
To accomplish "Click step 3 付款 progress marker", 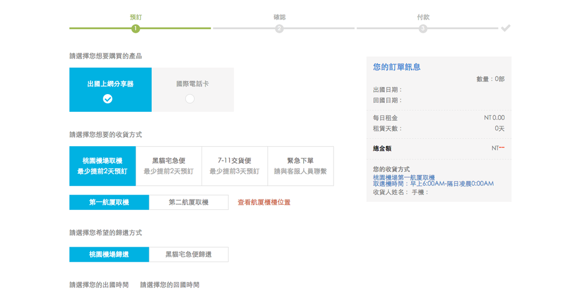I will [x=423, y=29].
